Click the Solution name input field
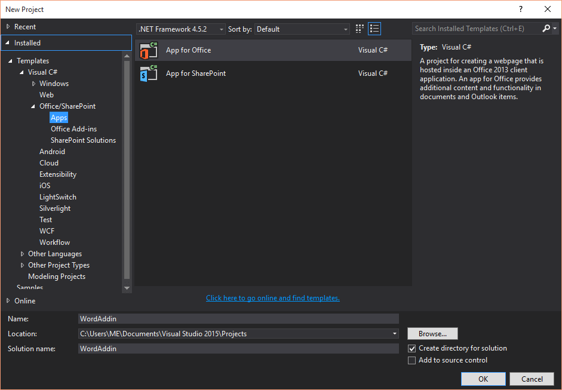Viewport: 562px width, 390px height. pyautogui.click(x=238, y=348)
